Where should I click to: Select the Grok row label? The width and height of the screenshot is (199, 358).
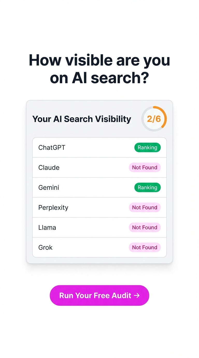[x=45, y=247]
